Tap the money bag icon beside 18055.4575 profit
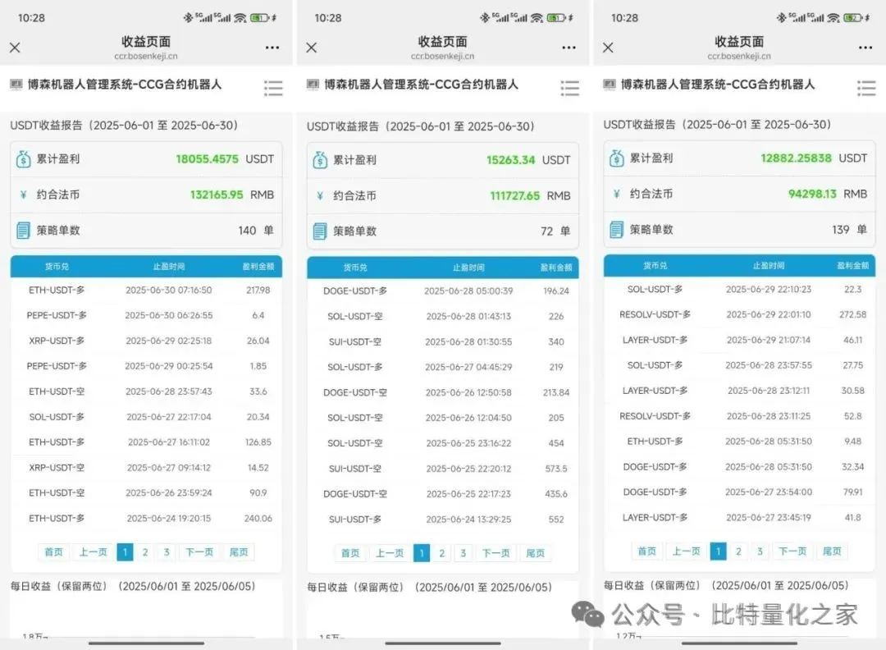 pyautogui.click(x=23, y=159)
